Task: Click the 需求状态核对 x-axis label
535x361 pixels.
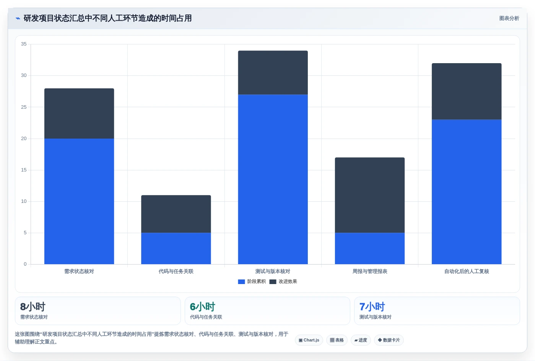Action: pyautogui.click(x=79, y=271)
